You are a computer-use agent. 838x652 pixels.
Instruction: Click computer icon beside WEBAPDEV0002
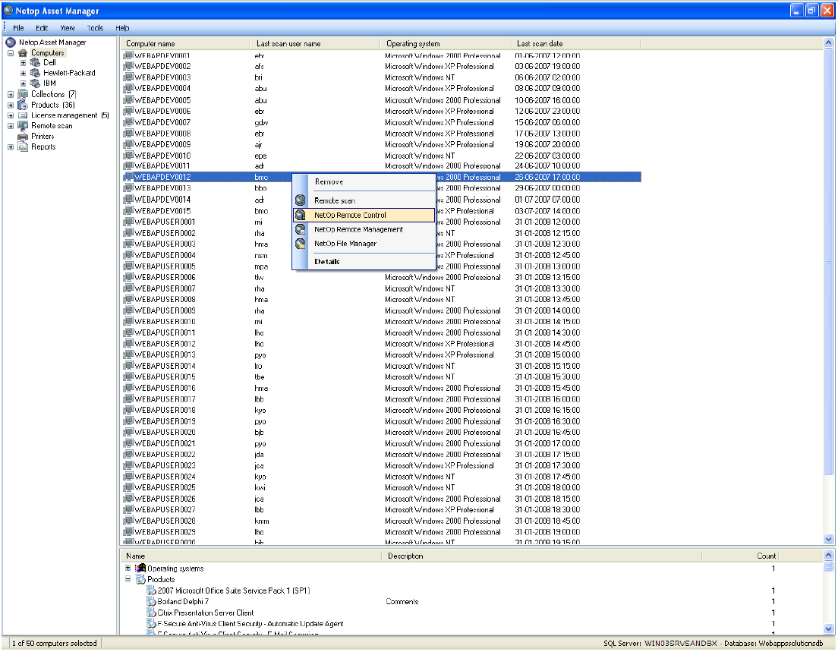(128, 66)
